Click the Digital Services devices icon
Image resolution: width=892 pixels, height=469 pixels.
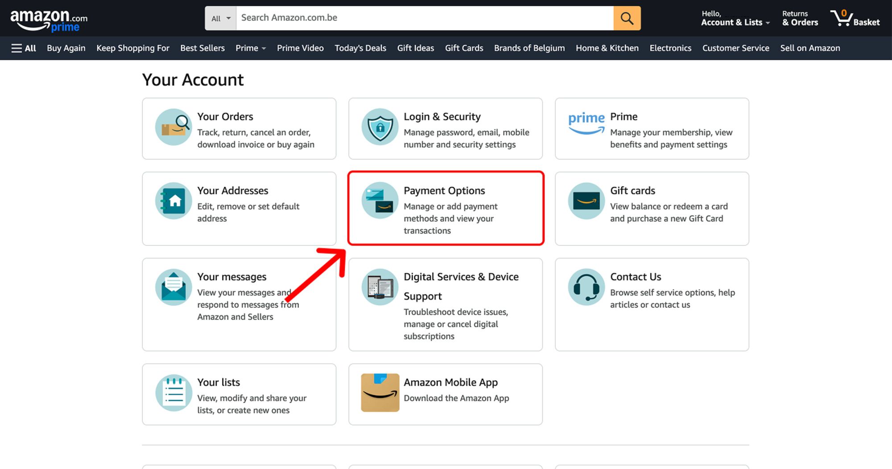click(x=380, y=287)
